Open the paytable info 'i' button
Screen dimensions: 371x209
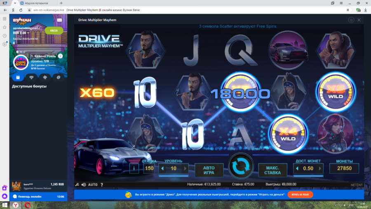point(134,168)
